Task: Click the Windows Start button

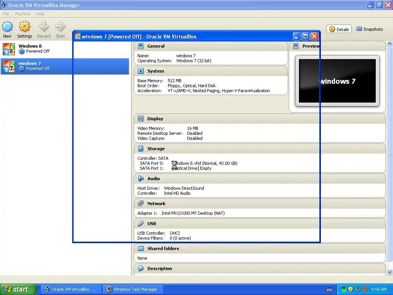Action: [18, 289]
